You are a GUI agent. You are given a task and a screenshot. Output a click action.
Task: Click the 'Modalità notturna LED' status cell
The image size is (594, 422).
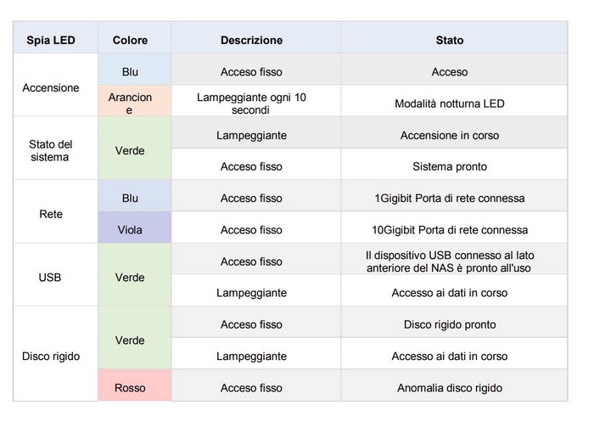point(450,104)
